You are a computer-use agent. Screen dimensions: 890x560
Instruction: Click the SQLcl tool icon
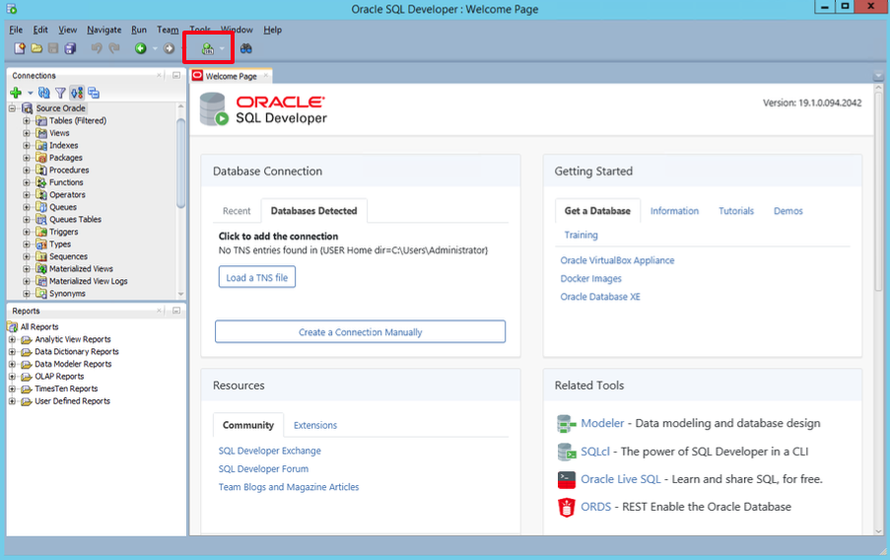pos(566,453)
